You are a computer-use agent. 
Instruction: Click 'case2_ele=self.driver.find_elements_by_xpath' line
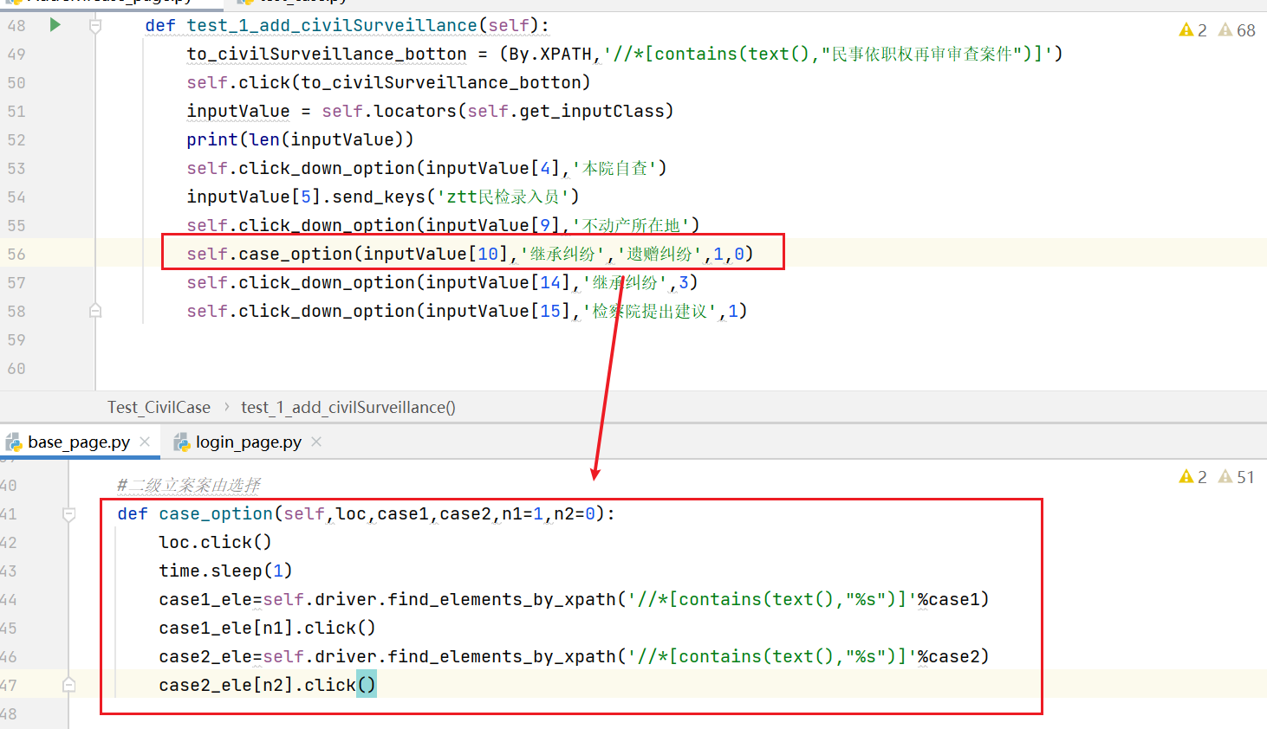(x=574, y=656)
